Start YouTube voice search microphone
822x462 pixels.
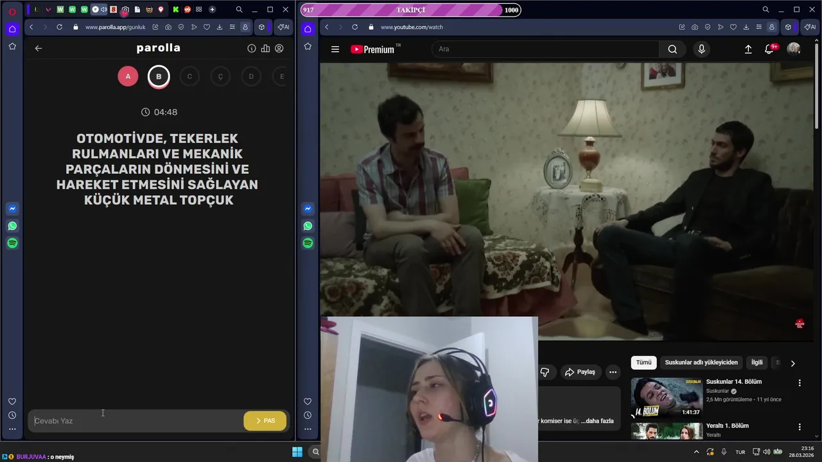click(x=701, y=49)
